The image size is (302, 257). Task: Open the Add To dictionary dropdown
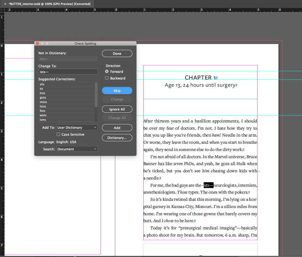[x=77, y=127]
